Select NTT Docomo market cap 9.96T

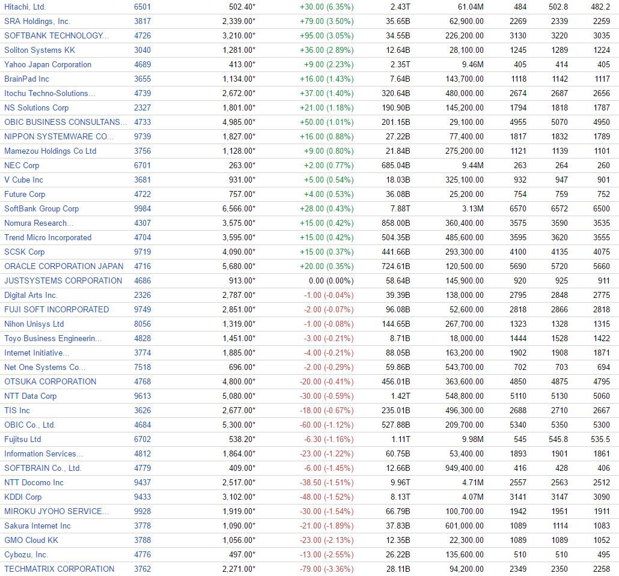400,482
